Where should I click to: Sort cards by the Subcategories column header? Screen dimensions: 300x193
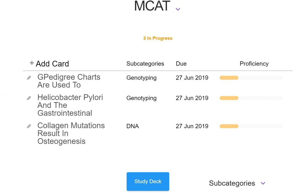coord(145,64)
